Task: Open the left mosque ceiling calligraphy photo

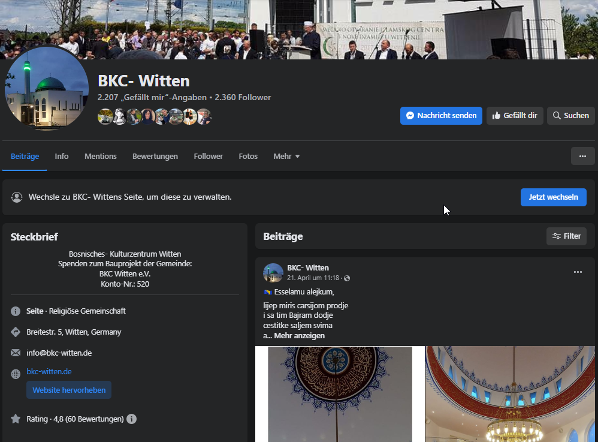Action: [340, 394]
